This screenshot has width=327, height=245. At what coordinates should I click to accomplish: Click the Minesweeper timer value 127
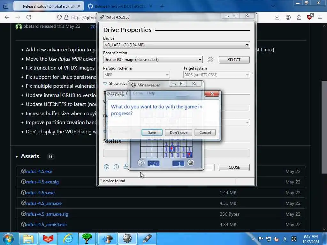pyautogui.click(x=154, y=164)
